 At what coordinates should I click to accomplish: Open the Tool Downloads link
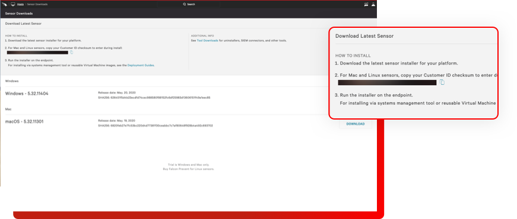[x=207, y=40]
